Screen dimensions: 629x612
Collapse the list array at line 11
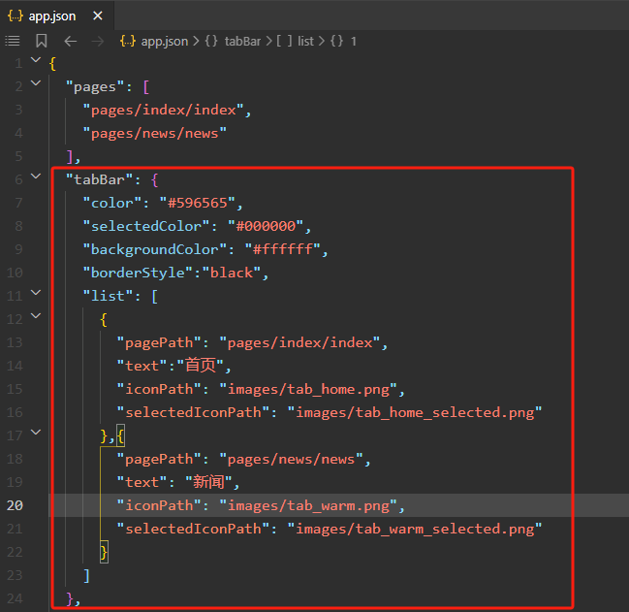36,293
